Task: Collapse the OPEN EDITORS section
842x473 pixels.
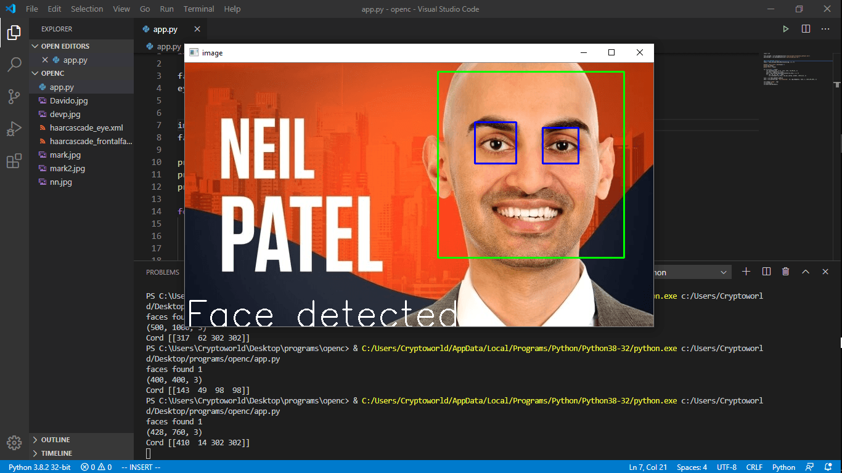Action: coord(65,46)
